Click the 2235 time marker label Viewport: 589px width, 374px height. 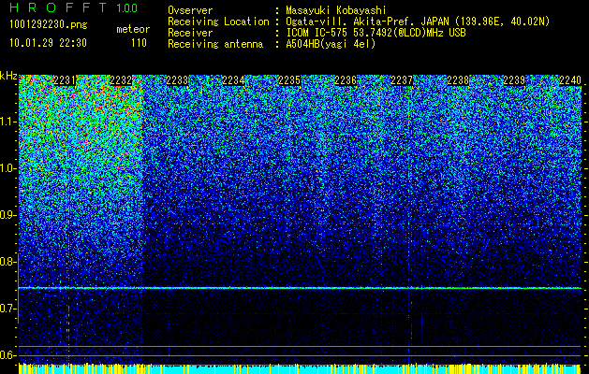coord(289,80)
